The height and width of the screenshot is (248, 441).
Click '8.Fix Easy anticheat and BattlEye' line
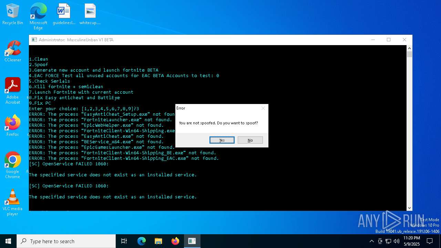74,97
